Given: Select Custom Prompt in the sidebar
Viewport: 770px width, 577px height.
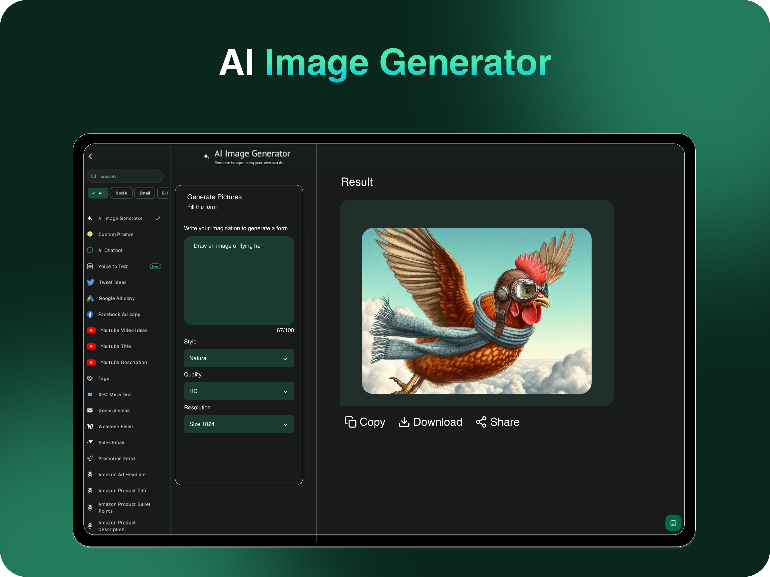Looking at the screenshot, I should coord(116,234).
